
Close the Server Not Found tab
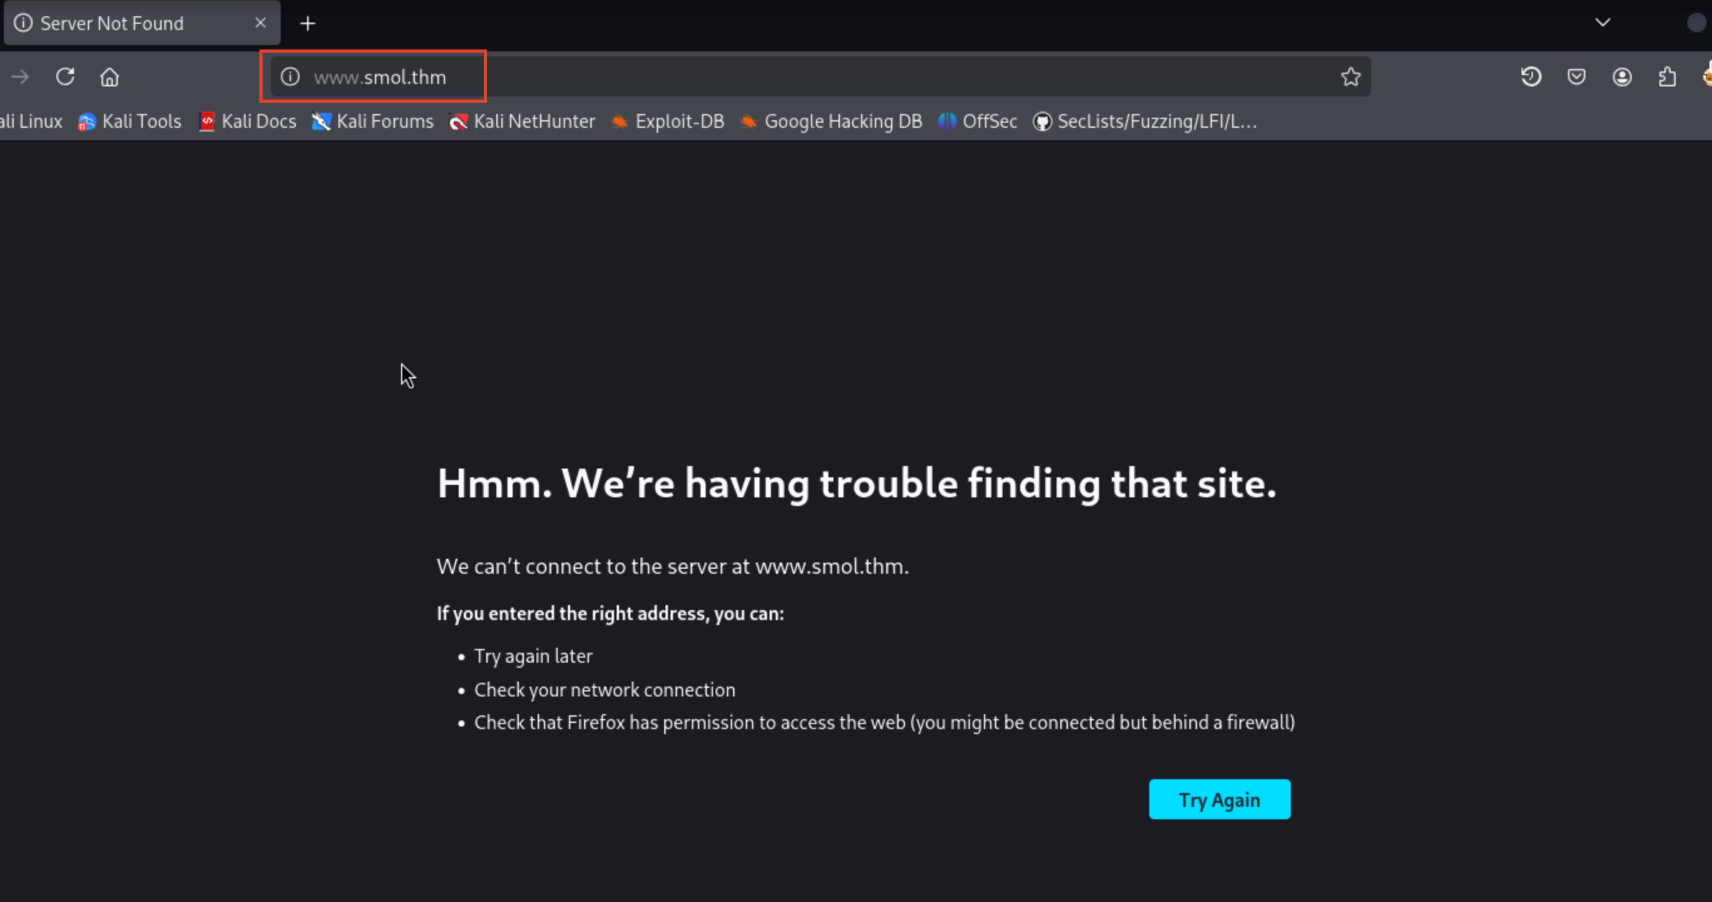coord(261,23)
